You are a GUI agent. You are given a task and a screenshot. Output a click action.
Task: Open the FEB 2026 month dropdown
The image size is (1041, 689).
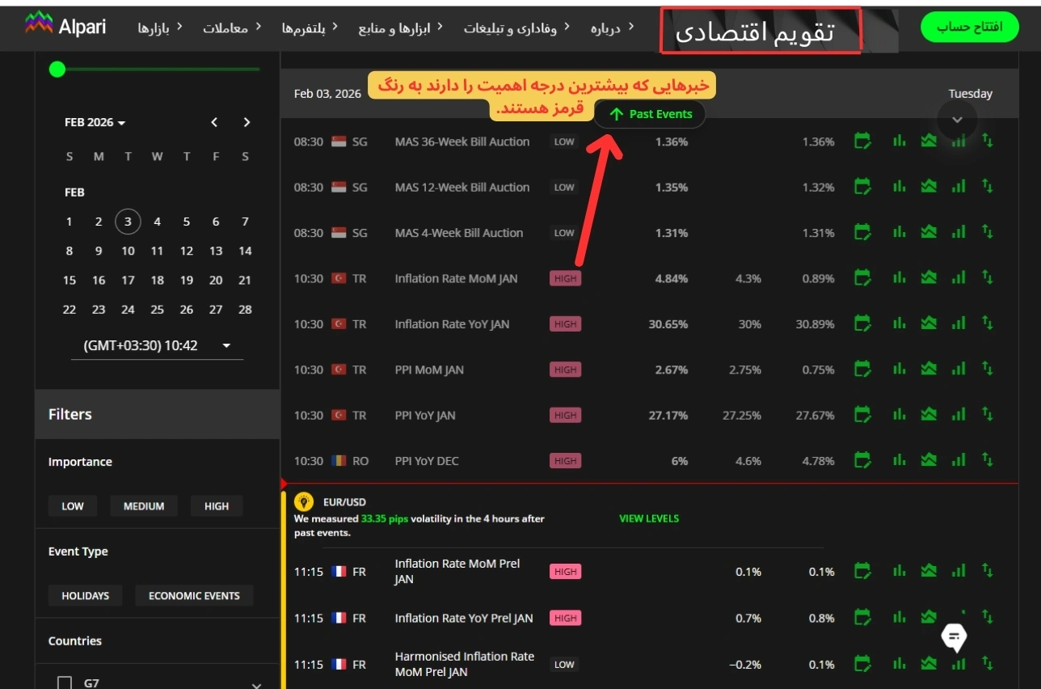(x=95, y=123)
